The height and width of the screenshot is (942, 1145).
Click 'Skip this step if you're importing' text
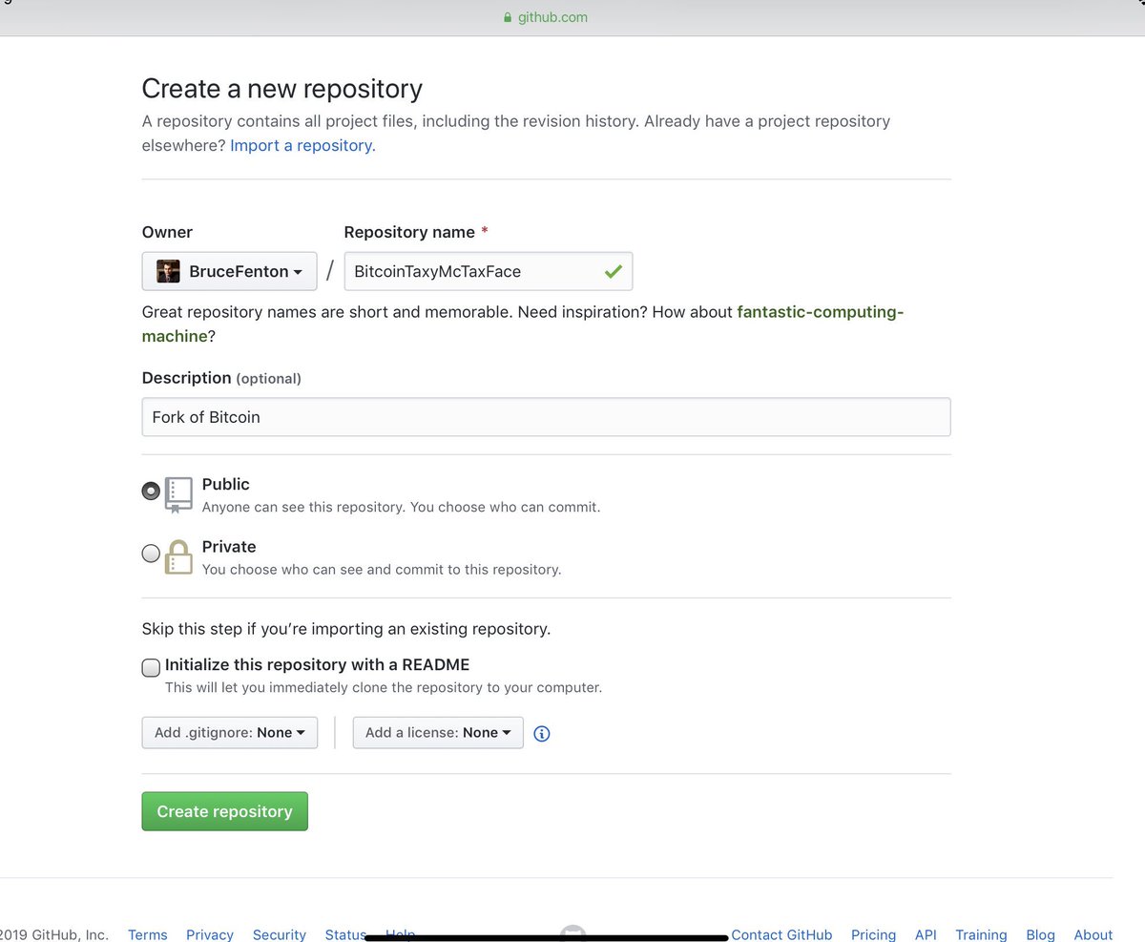pos(346,629)
